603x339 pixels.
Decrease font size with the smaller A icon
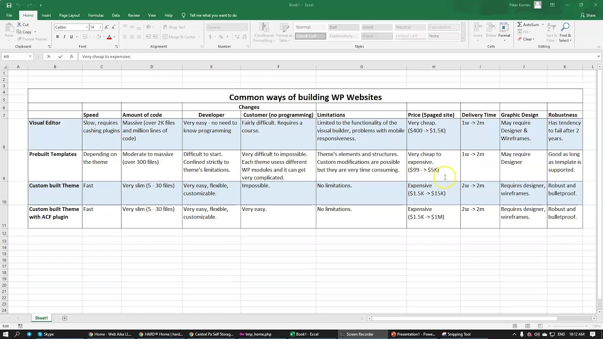(113, 27)
